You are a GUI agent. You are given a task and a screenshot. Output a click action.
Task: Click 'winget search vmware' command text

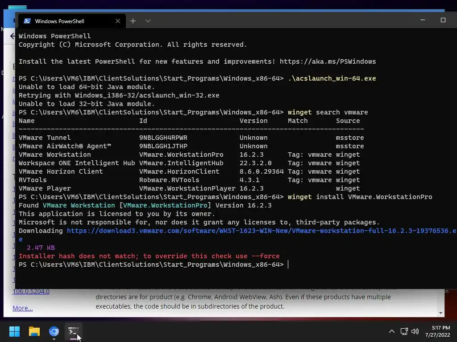click(328, 112)
